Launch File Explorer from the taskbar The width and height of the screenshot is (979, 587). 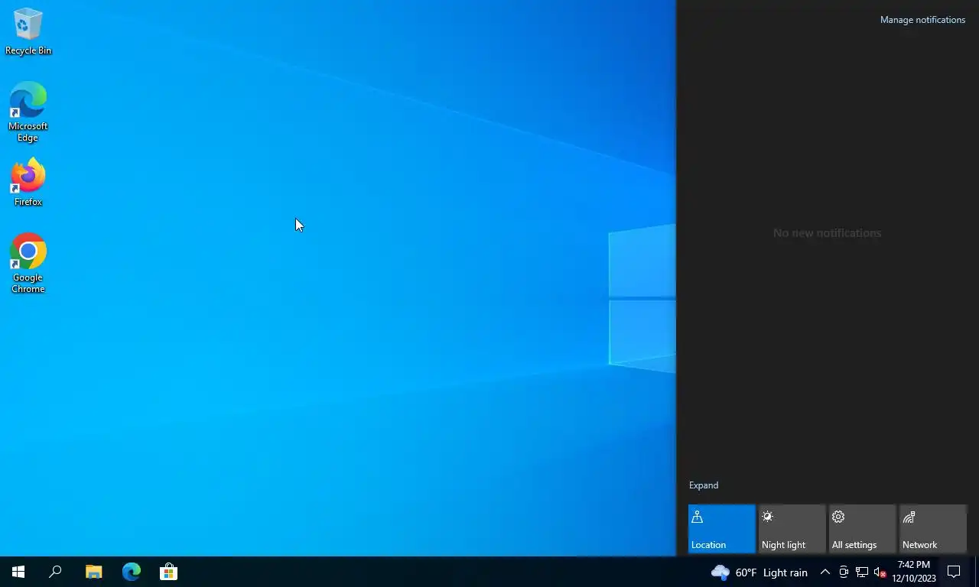click(93, 572)
